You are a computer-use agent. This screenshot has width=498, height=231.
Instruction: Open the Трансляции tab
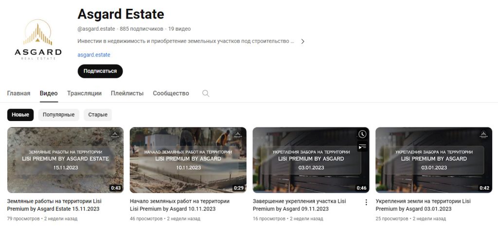pyautogui.click(x=84, y=93)
